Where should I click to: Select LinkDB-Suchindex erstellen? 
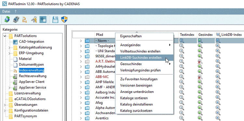click(144, 58)
